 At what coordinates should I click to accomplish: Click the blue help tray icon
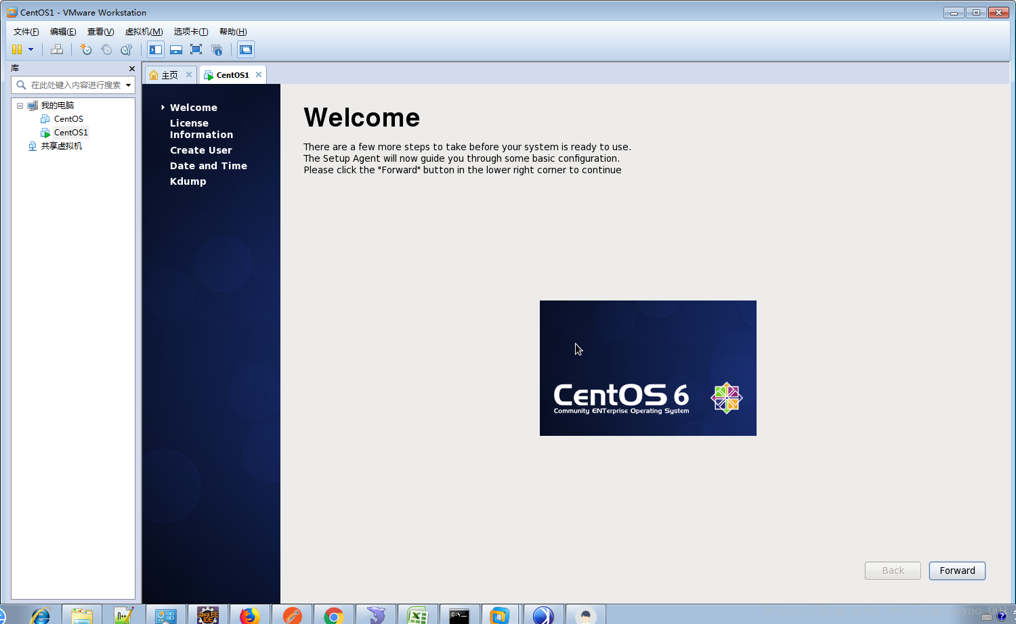(1001, 617)
